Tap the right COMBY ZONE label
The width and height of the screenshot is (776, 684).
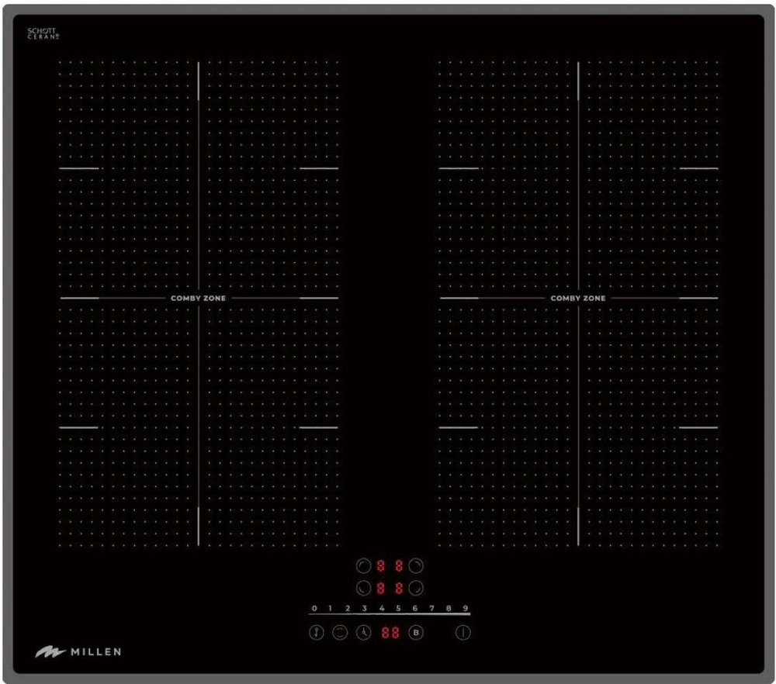click(578, 299)
